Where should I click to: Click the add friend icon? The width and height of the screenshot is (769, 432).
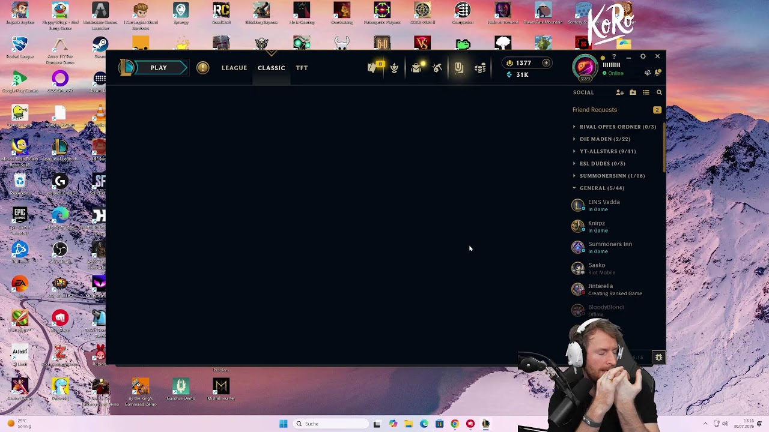tap(620, 92)
